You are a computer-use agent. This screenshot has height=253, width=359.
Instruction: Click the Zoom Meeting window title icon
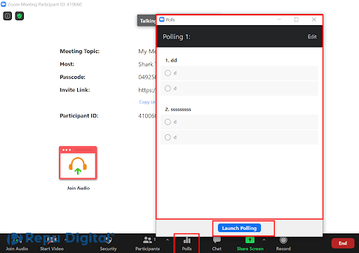click(4, 4)
